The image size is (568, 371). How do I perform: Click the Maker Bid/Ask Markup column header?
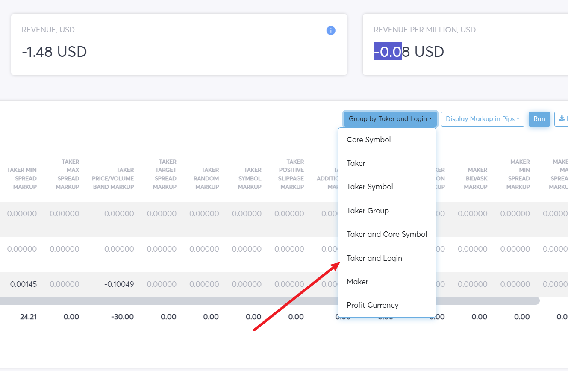(x=476, y=178)
